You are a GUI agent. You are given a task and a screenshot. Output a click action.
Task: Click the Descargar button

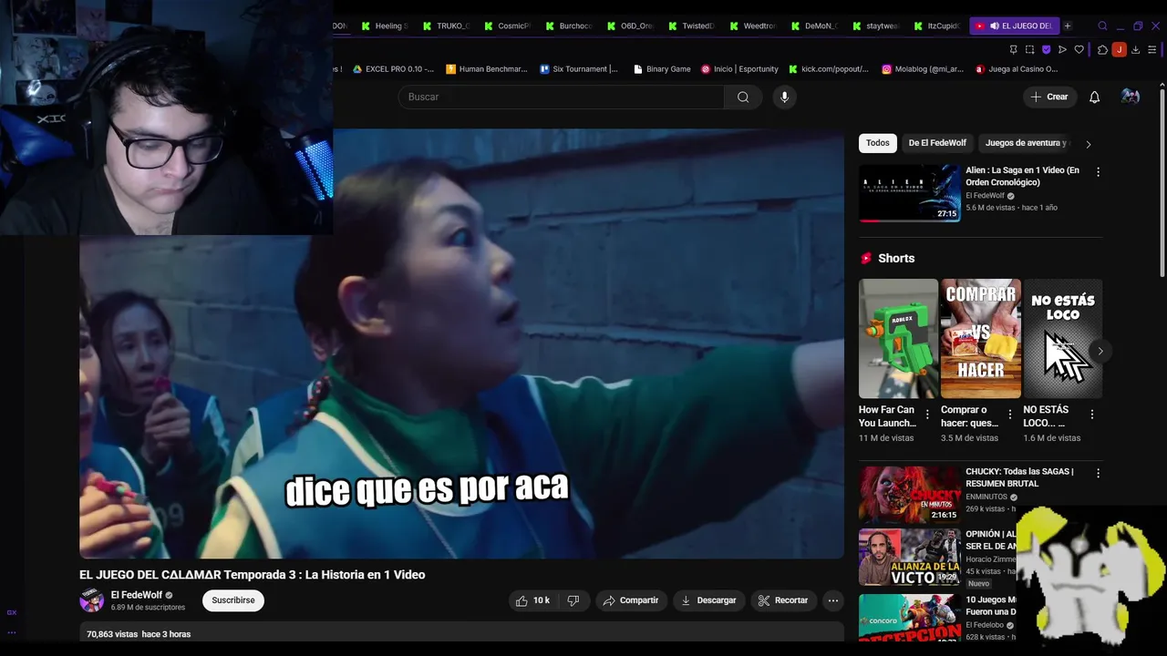click(x=708, y=600)
